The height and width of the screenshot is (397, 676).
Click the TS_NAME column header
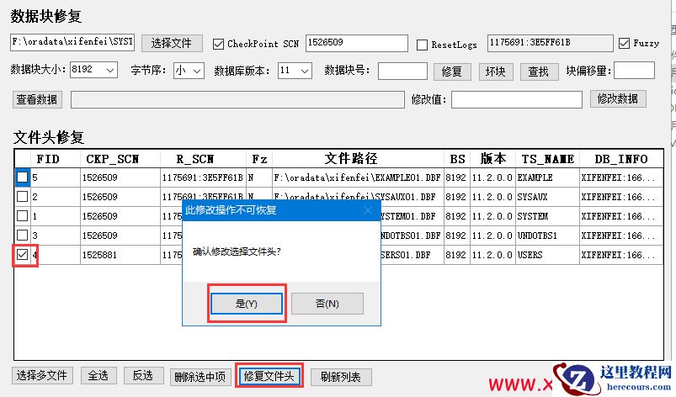547,159
